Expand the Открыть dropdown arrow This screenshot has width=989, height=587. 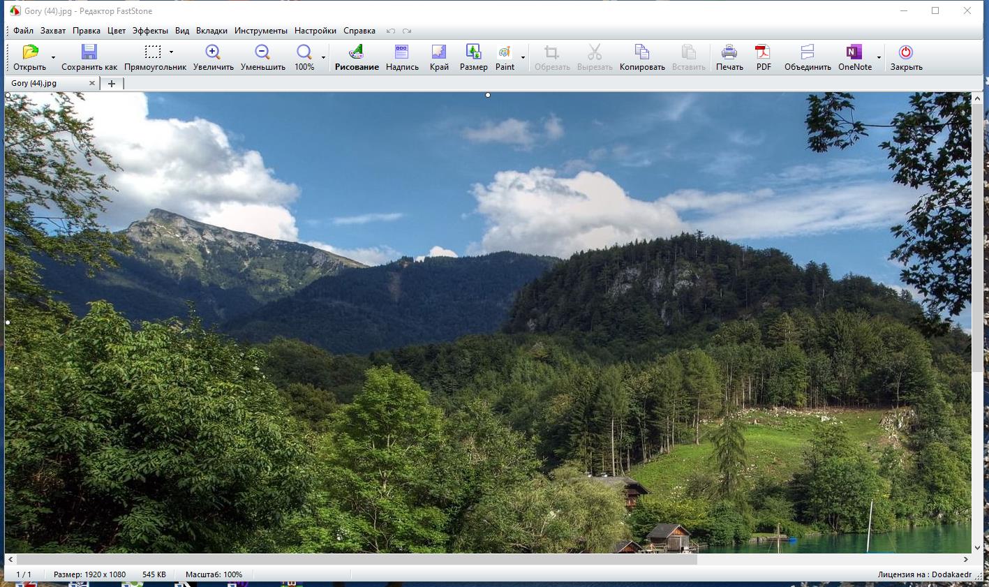[x=53, y=57]
